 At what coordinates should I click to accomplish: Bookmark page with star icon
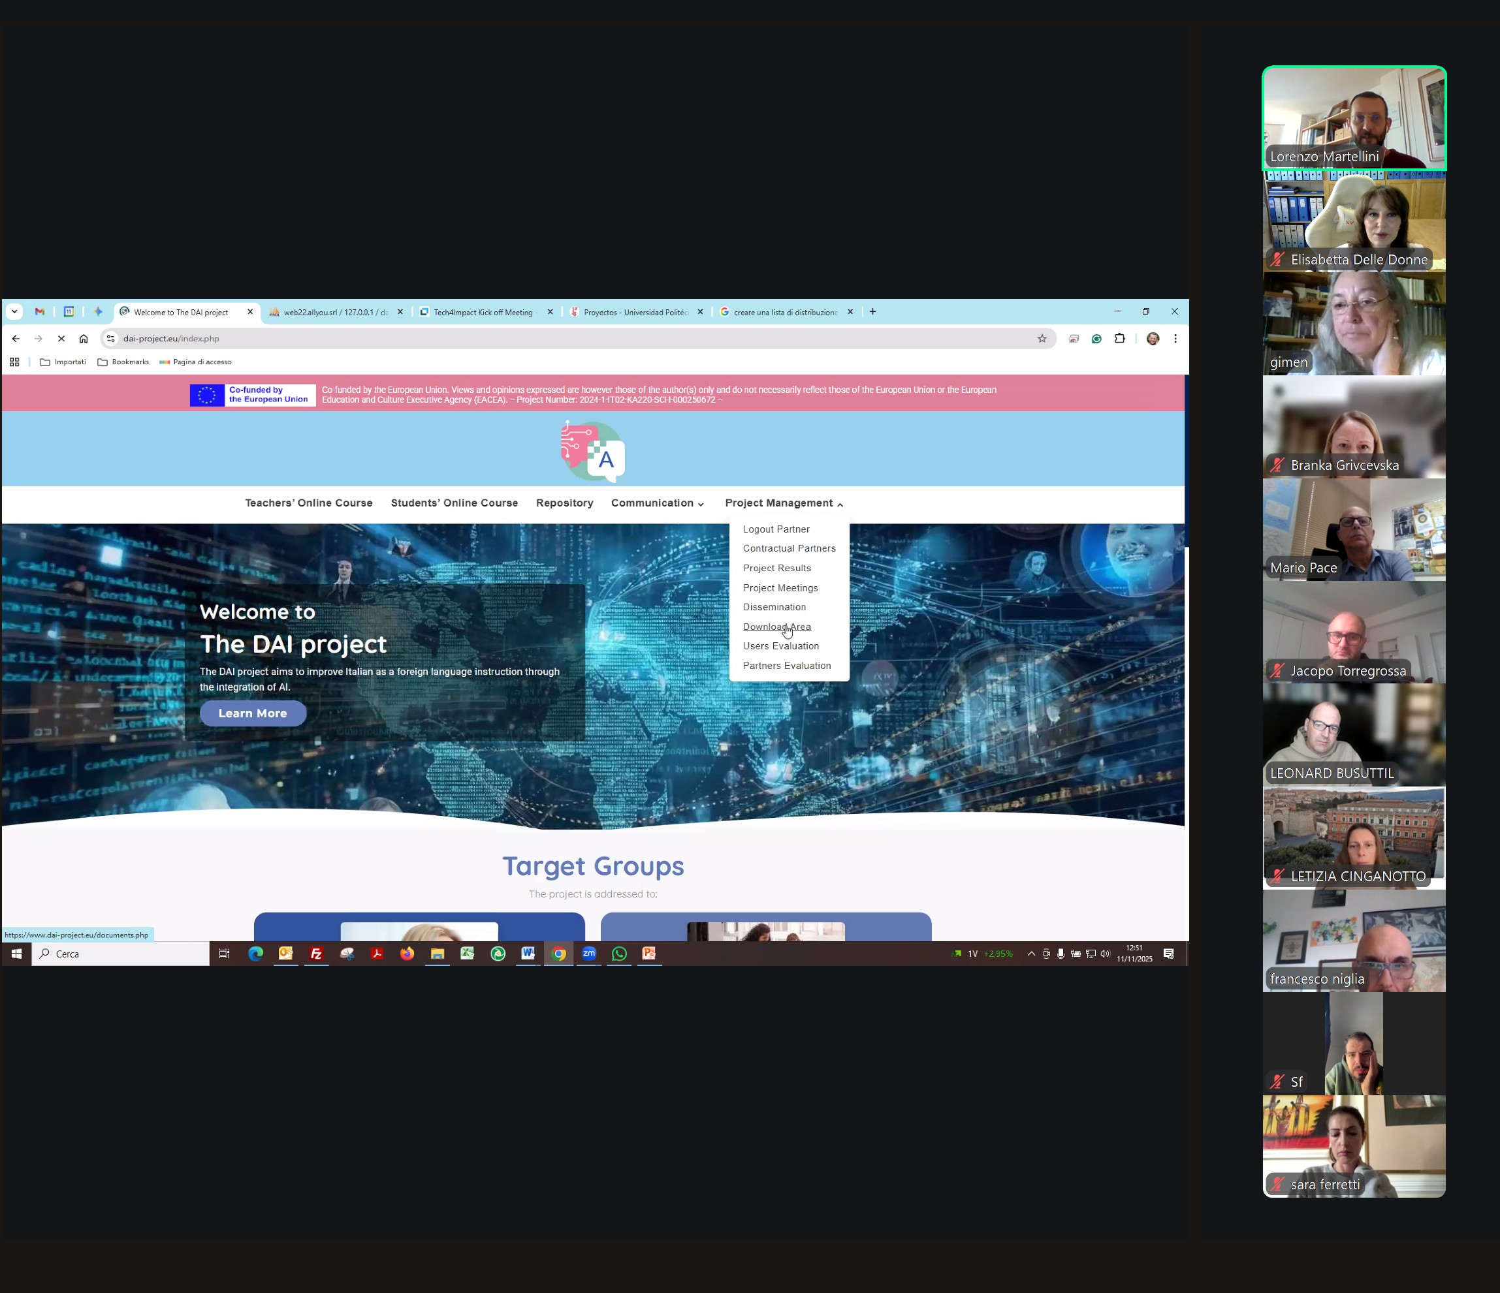coord(1042,339)
